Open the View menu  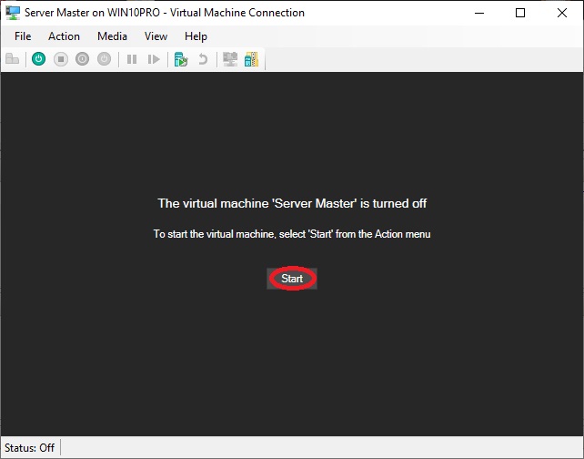pyautogui.click(x=156, y=36)
